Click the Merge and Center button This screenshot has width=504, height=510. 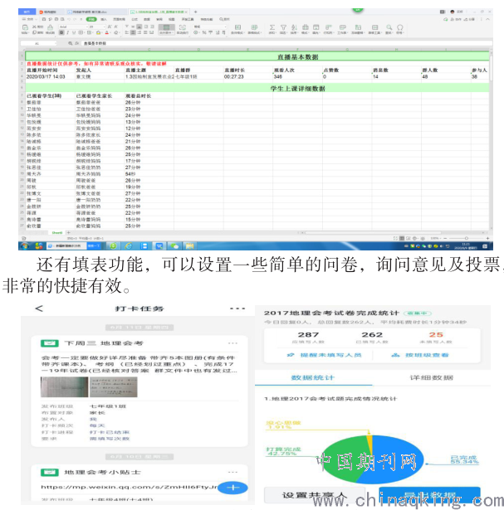tap(166, 29)
